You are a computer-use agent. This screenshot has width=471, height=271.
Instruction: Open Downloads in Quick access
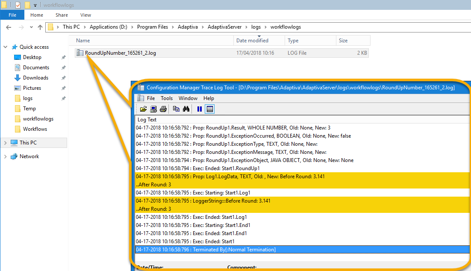[36, 77]
